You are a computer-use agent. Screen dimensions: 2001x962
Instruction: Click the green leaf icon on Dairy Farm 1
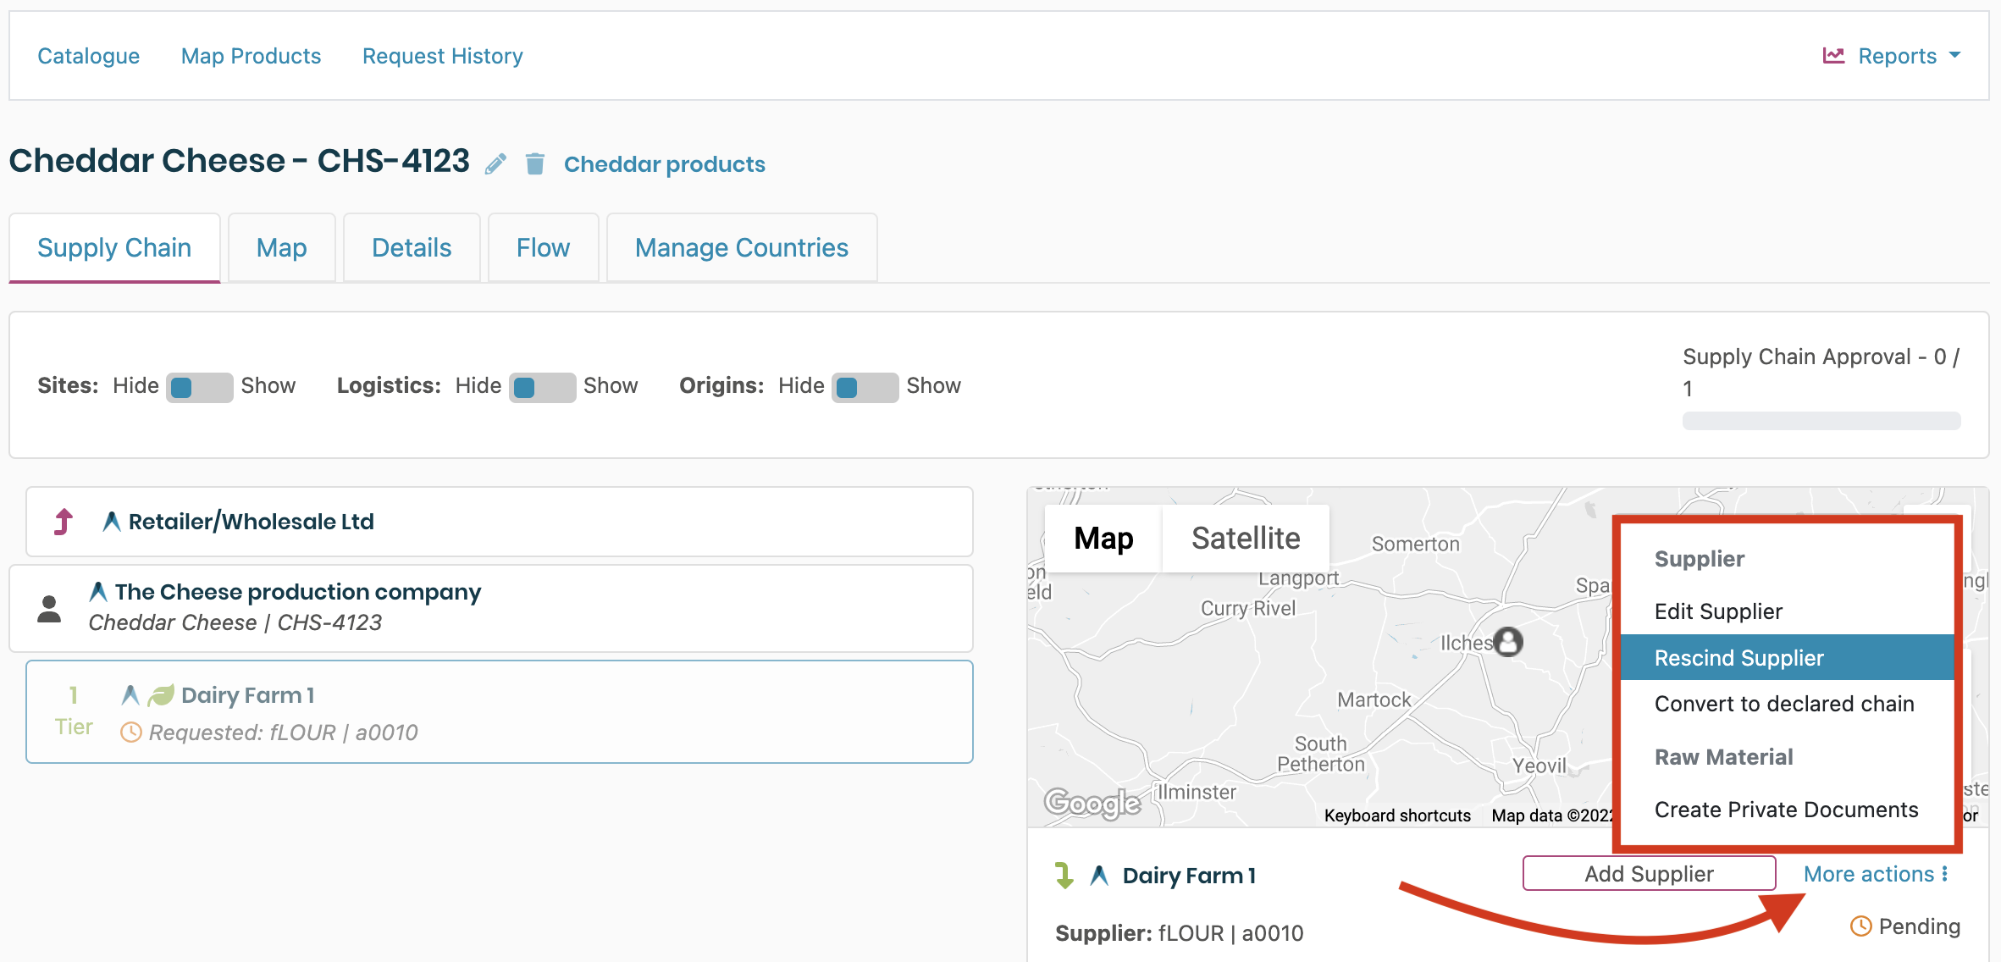pos(161,695)
